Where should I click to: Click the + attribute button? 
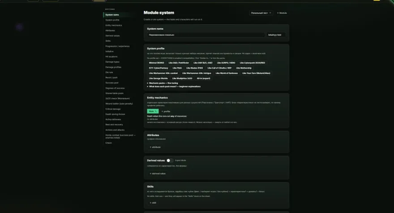[x=155, y=147]
